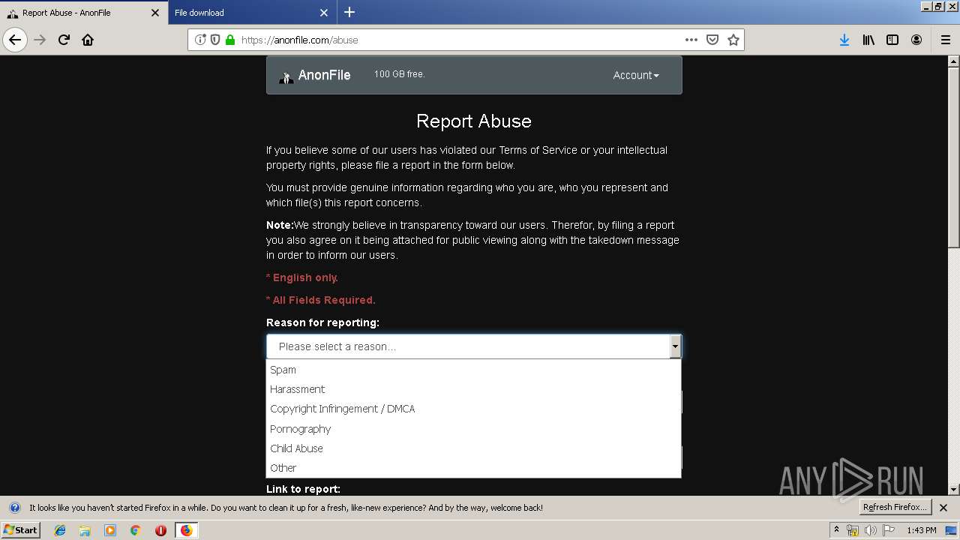This screenshot has width=960, height=540.
Task: Open the Firefox hamburger menu
Action: point(945,40)
